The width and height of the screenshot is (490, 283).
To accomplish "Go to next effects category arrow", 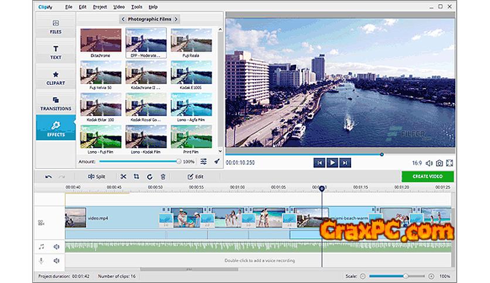I will click(176, 19).
